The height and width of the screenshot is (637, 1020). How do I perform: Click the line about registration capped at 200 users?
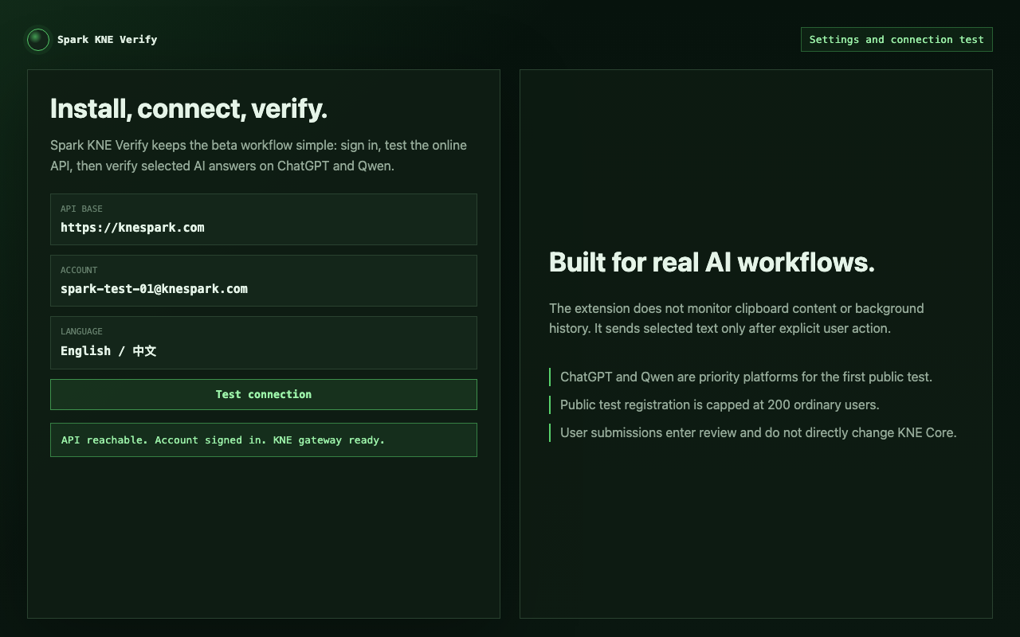click(720, 405)
